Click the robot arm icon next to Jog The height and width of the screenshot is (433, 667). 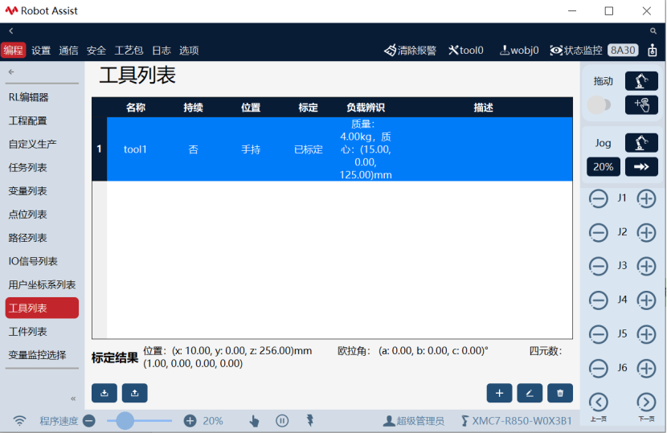click(641, 142)
